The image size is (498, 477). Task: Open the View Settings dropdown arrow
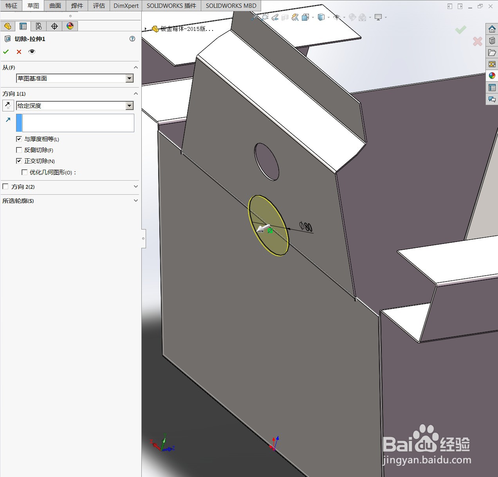coord(386,17)
